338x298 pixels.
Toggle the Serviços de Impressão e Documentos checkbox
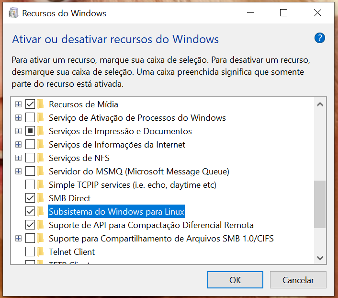30,131
